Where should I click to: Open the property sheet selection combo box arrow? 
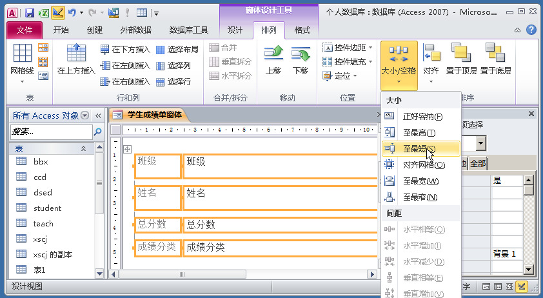click(480, 143)
